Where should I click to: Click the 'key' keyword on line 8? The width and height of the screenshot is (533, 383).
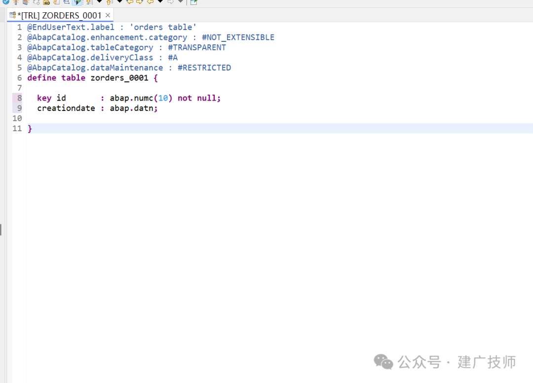[x=44, y=98]
